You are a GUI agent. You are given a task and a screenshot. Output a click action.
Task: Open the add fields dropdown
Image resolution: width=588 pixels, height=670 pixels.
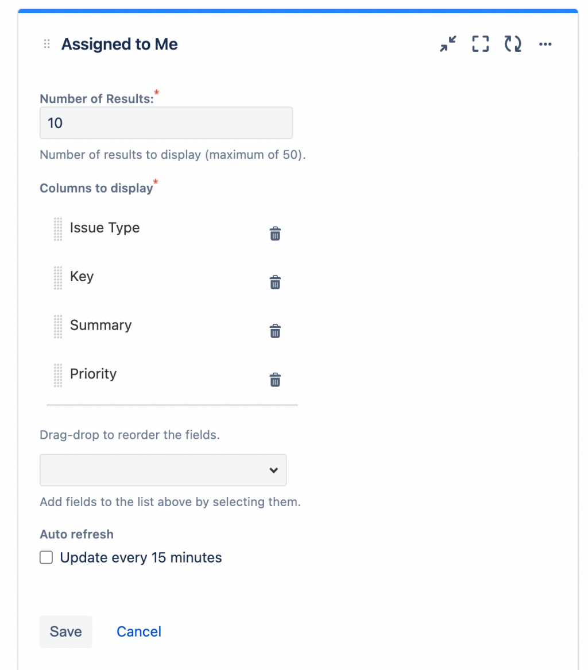163,470
